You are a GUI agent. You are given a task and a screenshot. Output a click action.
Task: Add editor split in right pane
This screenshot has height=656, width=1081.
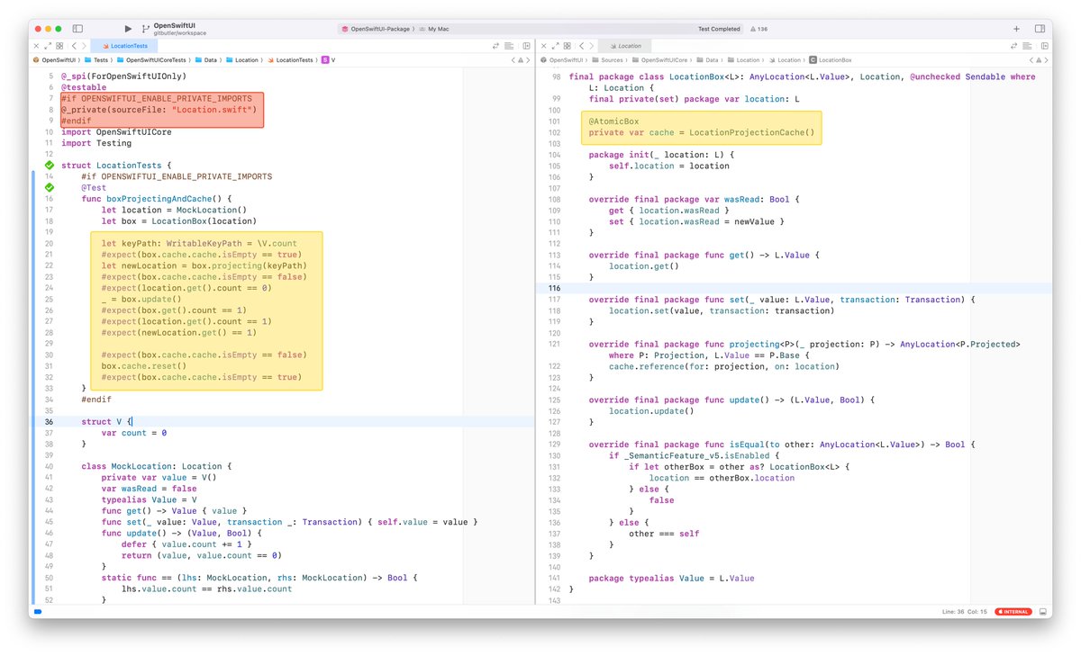pos(1043,45)
